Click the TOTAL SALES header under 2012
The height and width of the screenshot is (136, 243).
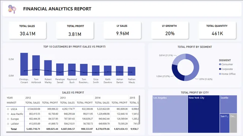pyautogui.click(x=33, y=103)
